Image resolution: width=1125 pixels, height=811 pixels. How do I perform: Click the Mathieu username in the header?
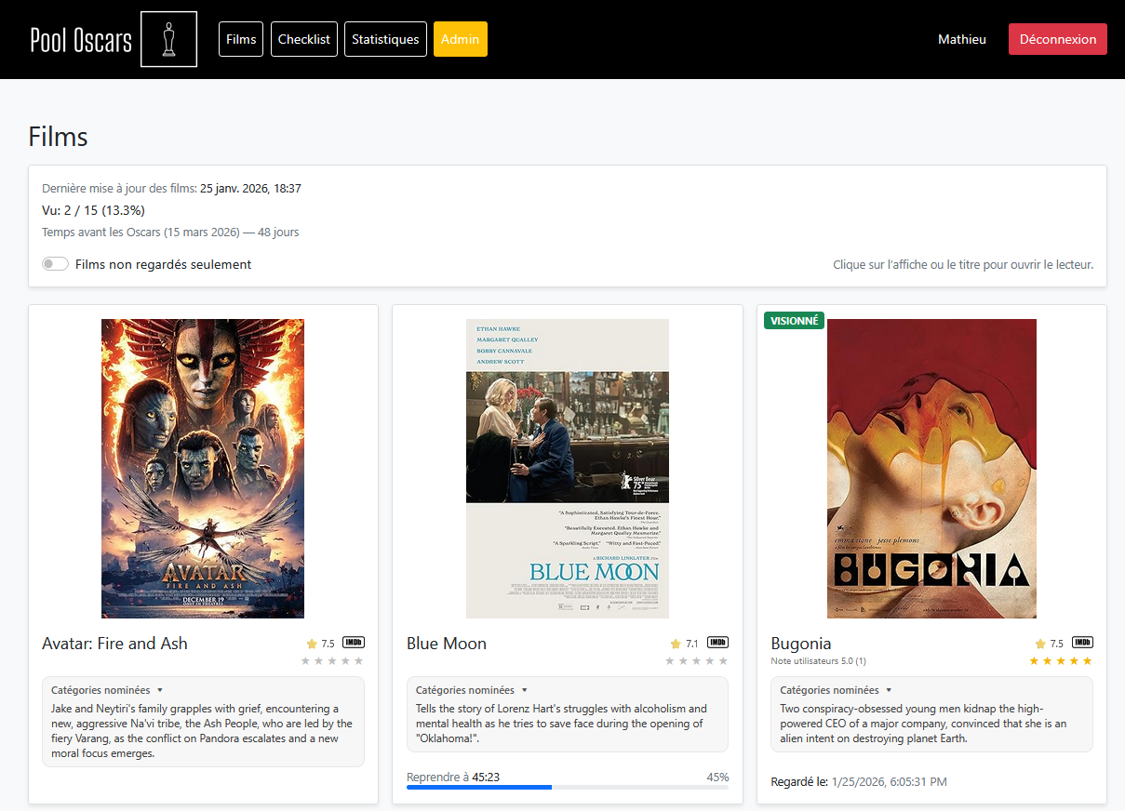tap(962, 39)
